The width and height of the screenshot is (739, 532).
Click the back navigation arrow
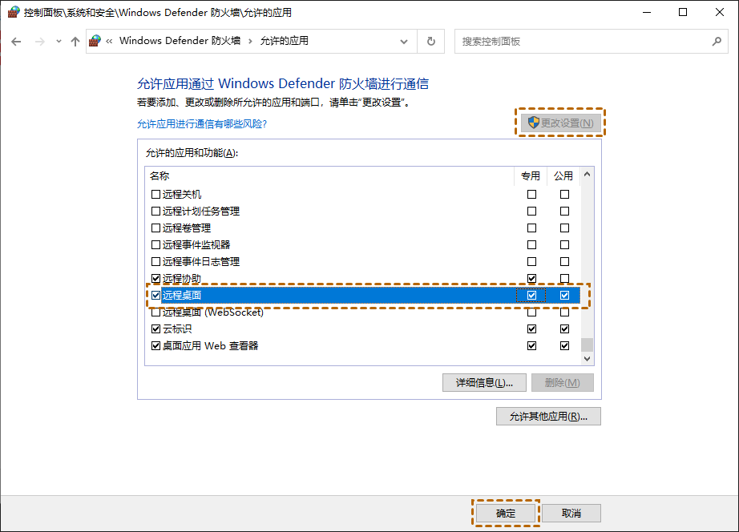16,41
